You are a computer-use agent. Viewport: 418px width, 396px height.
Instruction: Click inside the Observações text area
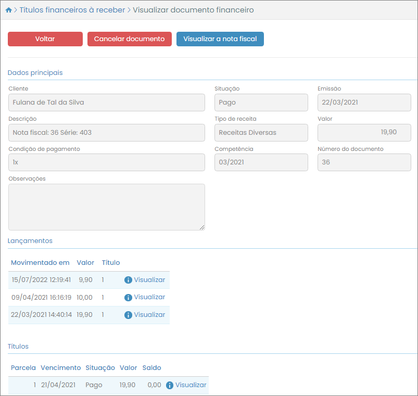(107, 207)
